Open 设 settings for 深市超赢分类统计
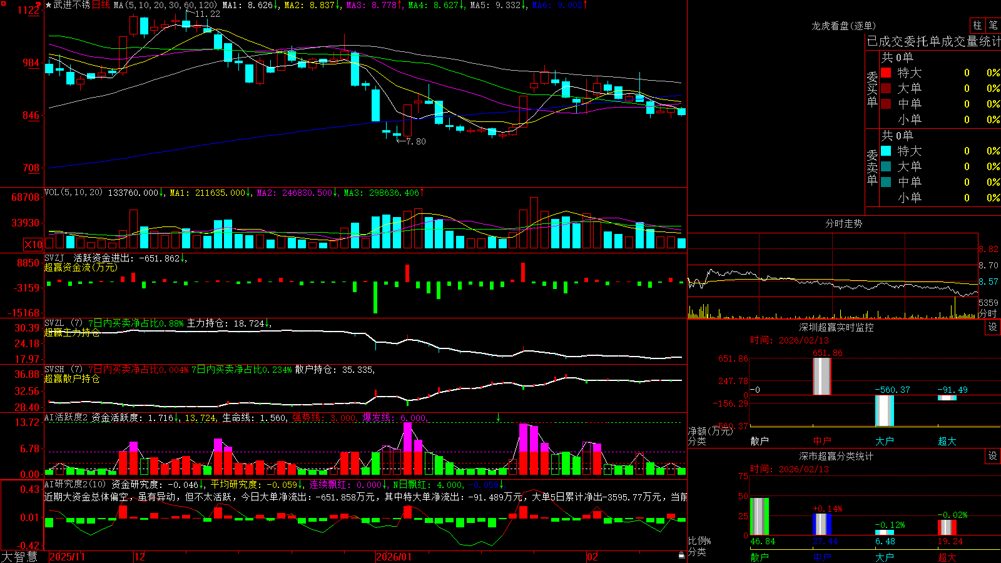 (993, 456)
